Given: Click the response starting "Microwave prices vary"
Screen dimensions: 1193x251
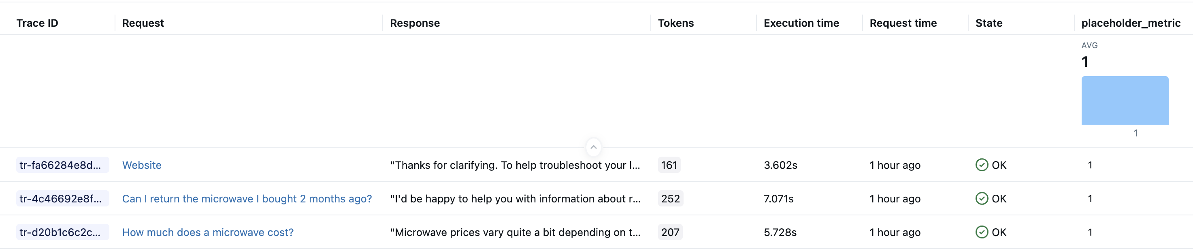Looking at the screenshot, I should 515,232.
